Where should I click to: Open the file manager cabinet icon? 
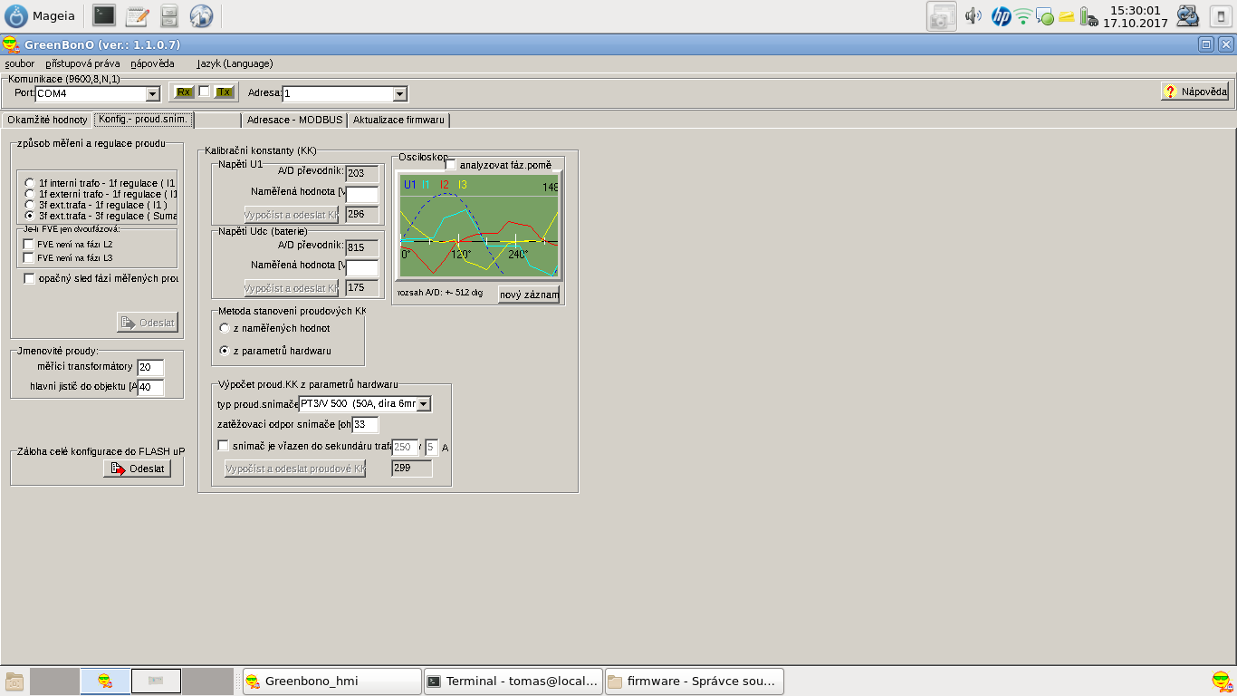pyautogui.click(x=169, y=15)
